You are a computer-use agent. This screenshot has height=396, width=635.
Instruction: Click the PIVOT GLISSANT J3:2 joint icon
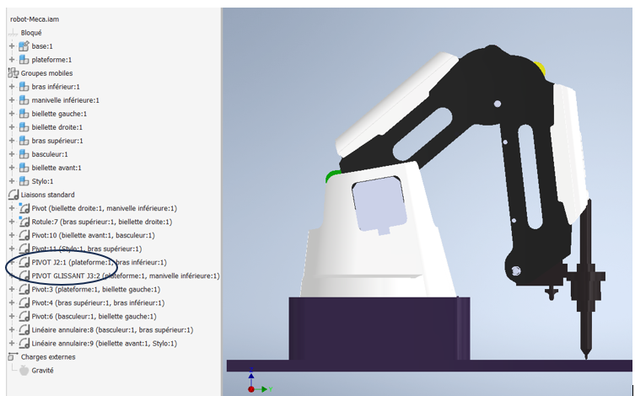pyautogui.click(x=24, y=276)
